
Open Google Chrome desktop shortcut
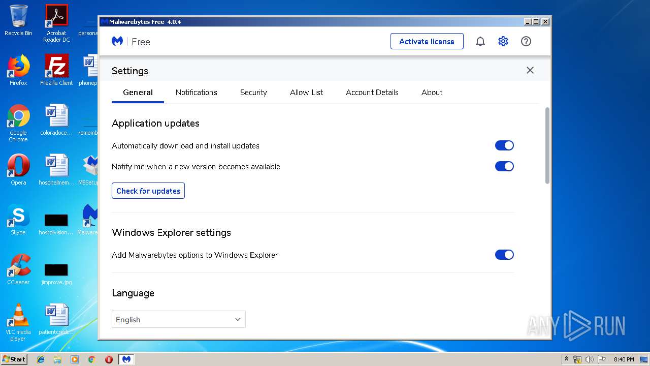click(18, 123)
